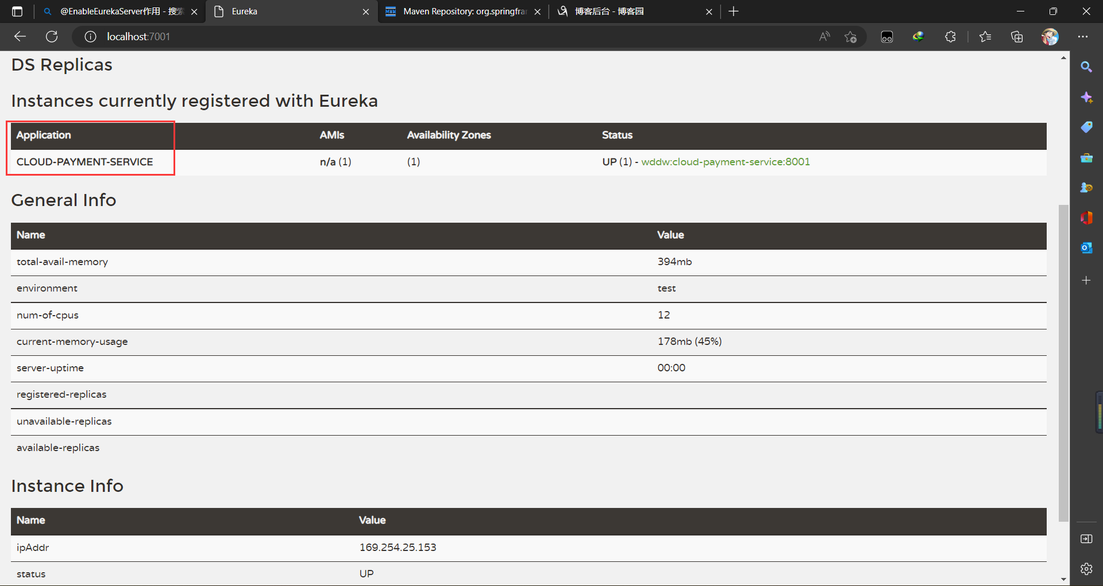Open sidebar Search magnifier icon

coord(1086,67)
